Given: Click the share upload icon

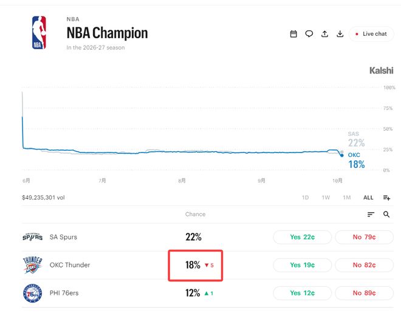Looking at the screenshot, I should coord(324,34).
